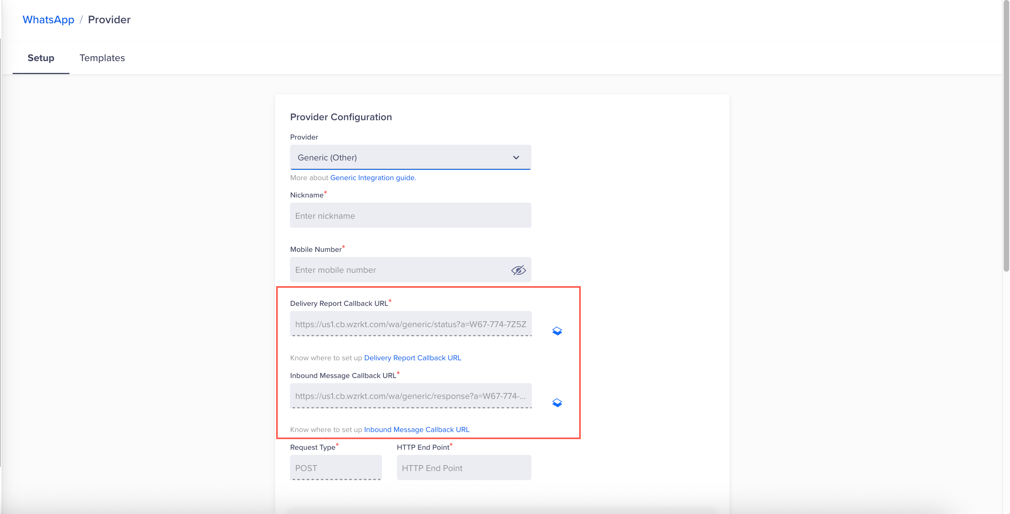
Task: Focus the Enter nickname field
Action: point(410,216)
